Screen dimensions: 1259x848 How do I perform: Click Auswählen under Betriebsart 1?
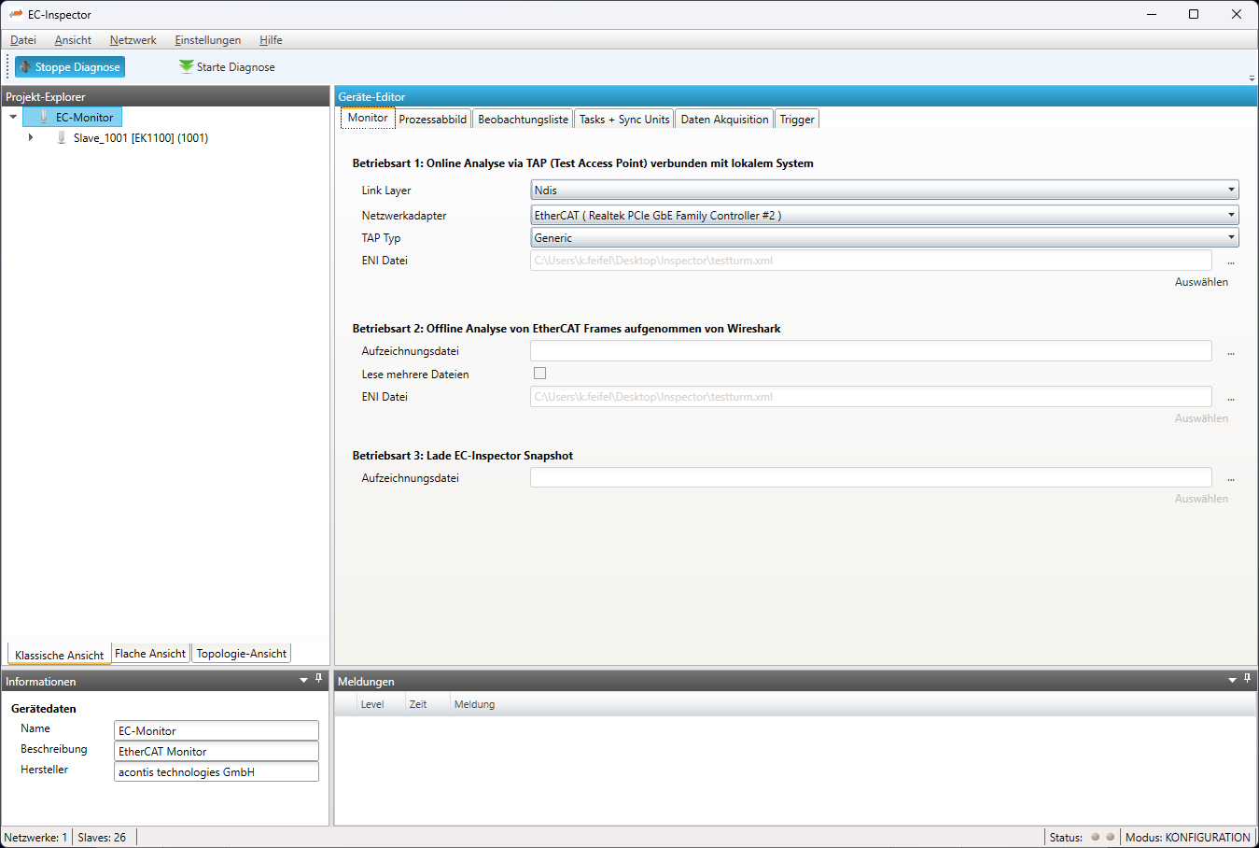pos(1201,282)
